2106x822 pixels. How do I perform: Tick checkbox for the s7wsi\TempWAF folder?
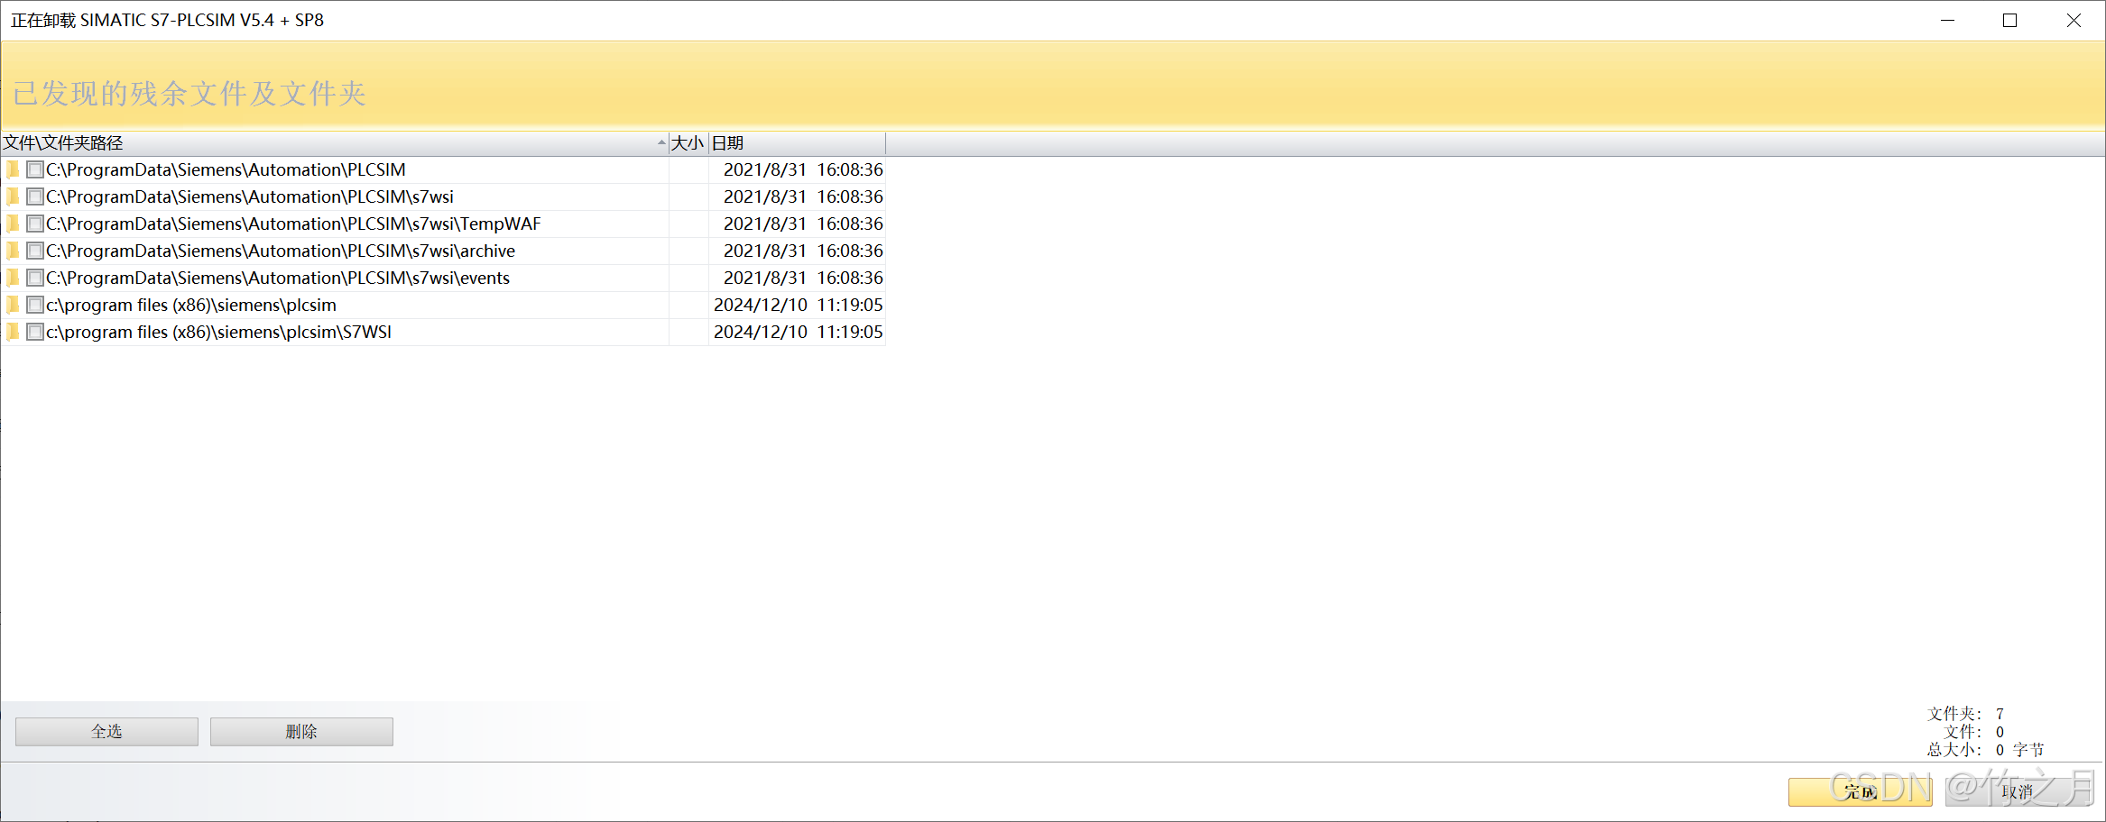pos(35,224)
